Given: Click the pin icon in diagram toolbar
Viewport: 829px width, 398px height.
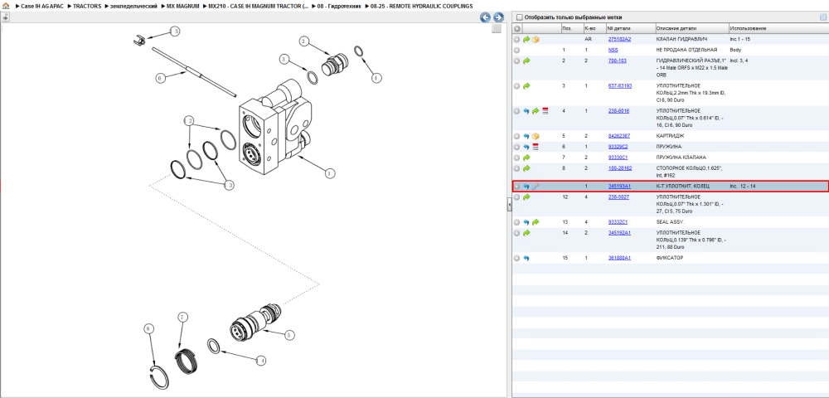Looking at the screenshot, I should tap(5, 17).
